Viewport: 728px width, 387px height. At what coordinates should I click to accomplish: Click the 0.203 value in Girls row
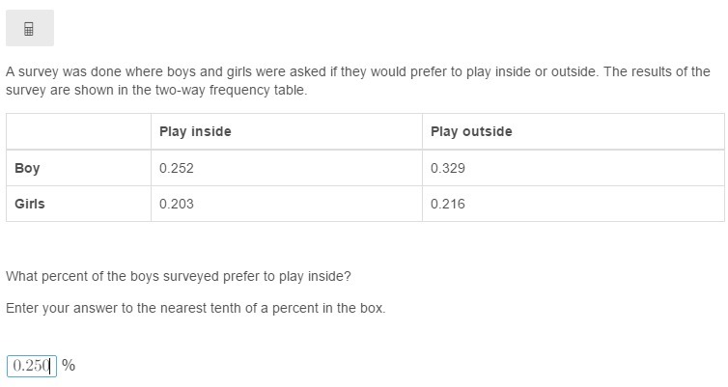coord(177,204)
